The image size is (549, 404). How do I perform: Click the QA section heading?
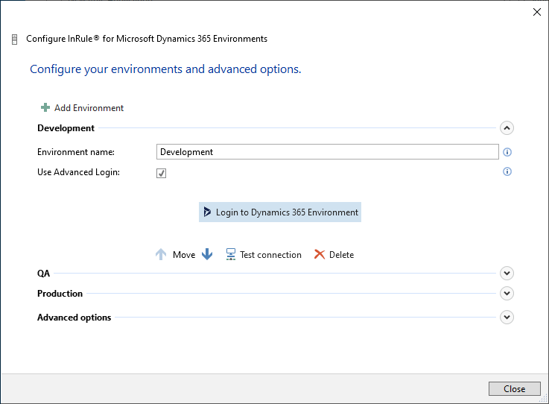(x=43, y=274)
